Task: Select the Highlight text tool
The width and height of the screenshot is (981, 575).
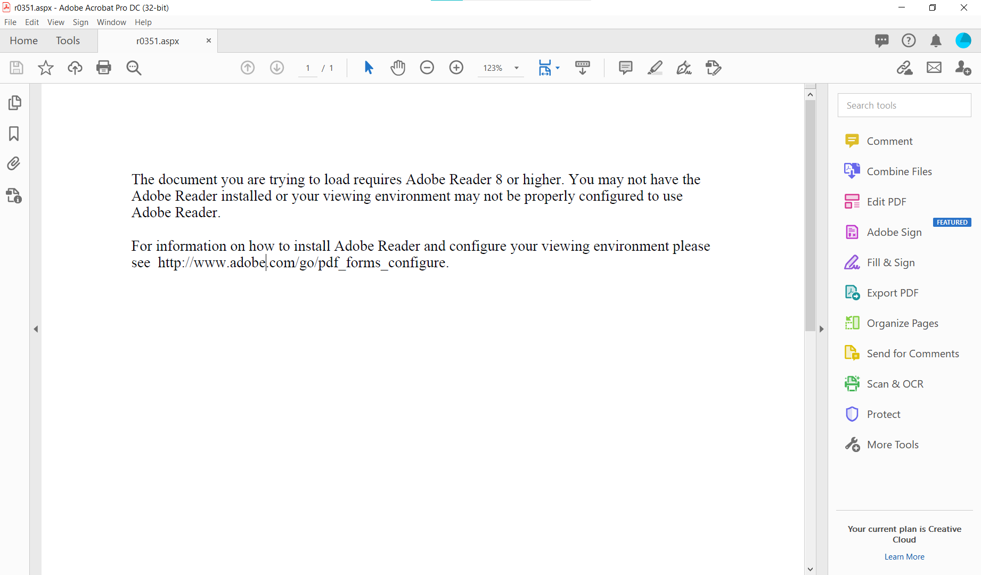Action: coord(655,68)
